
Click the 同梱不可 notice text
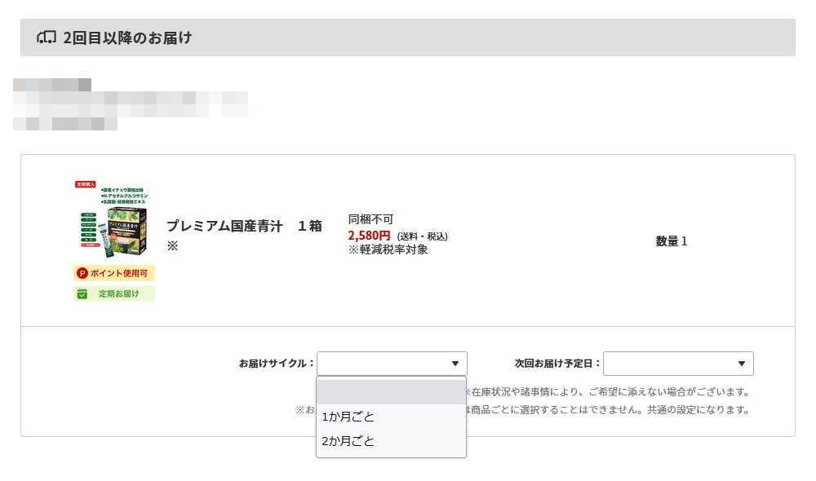[x=370, y=219]
